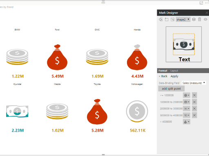The image size is (209, 156).
Task: Remove the 2000000 to 3000000 split
Action: click(x=194, y=108)
